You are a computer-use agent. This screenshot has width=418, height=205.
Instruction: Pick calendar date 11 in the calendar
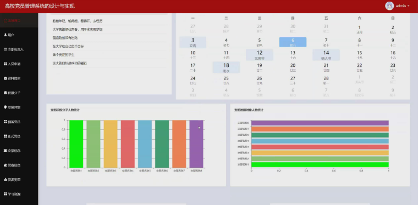[226, 55]
